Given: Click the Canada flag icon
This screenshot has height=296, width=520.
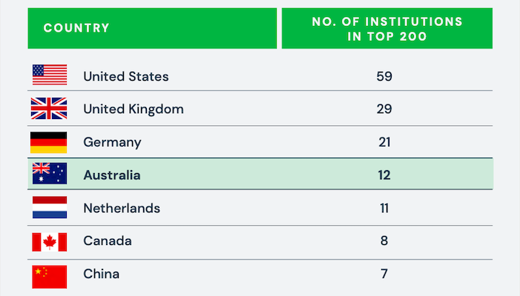Looking at the screenshot, I should 49,241.
